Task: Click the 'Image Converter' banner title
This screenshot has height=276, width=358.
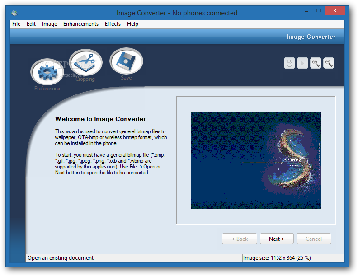Action: (x=311, y=37)
